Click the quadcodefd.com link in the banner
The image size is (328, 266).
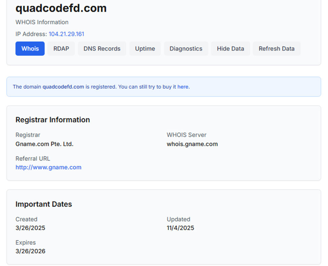click(x=63, y=87)
